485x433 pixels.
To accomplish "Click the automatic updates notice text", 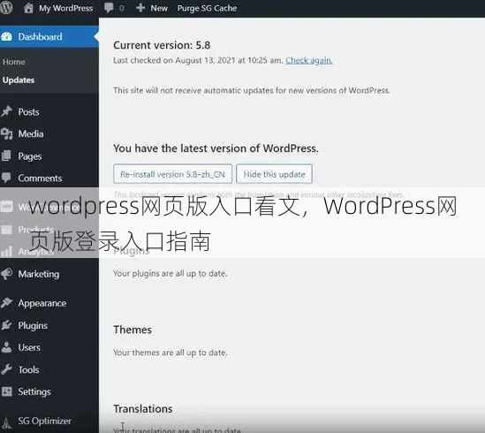I will (x=252, y=90).
